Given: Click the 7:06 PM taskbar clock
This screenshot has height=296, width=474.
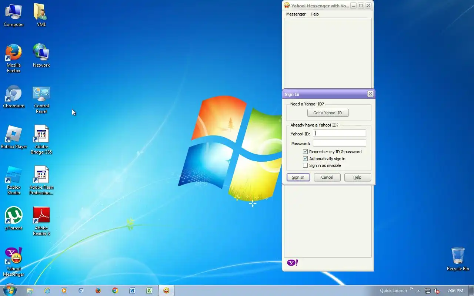Looking at the screenshot, I should 455,291.
